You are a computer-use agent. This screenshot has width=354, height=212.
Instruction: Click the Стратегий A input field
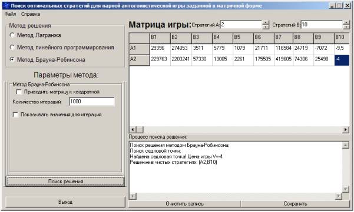click(241, 25)
